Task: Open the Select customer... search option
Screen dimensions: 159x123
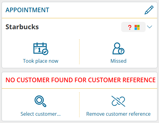Action: point(41,114)
